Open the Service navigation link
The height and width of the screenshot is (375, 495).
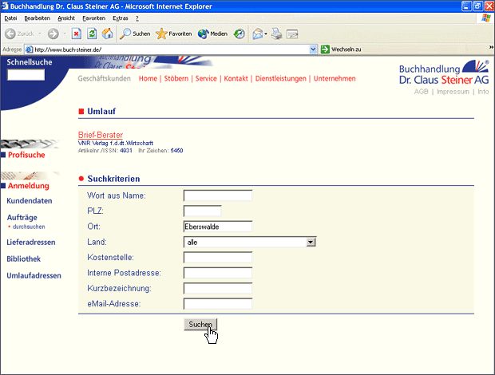[x=206, y=78]
